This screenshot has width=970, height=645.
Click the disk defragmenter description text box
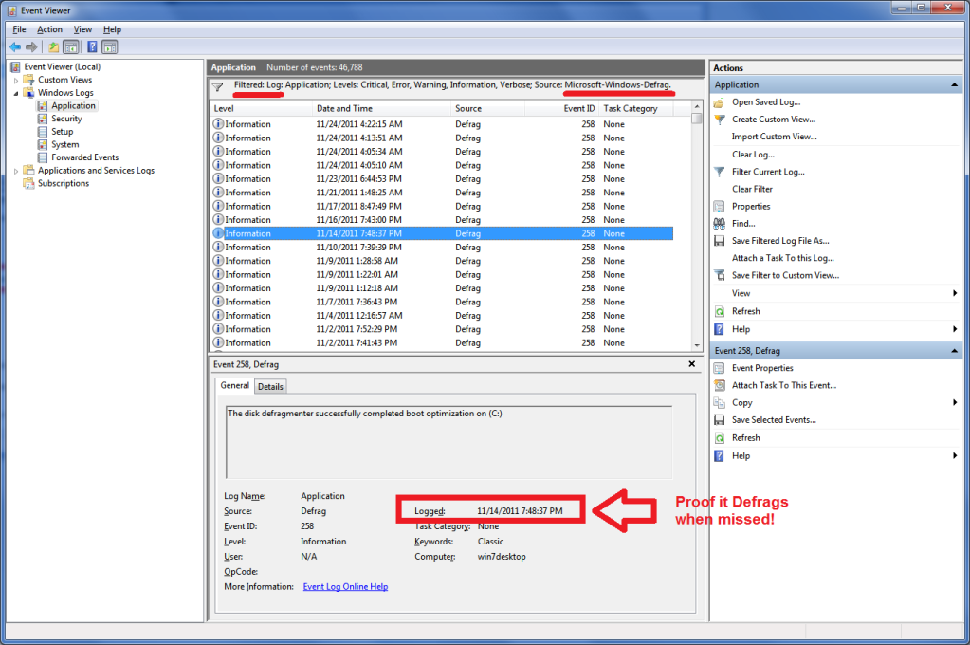tap(448, 442)
